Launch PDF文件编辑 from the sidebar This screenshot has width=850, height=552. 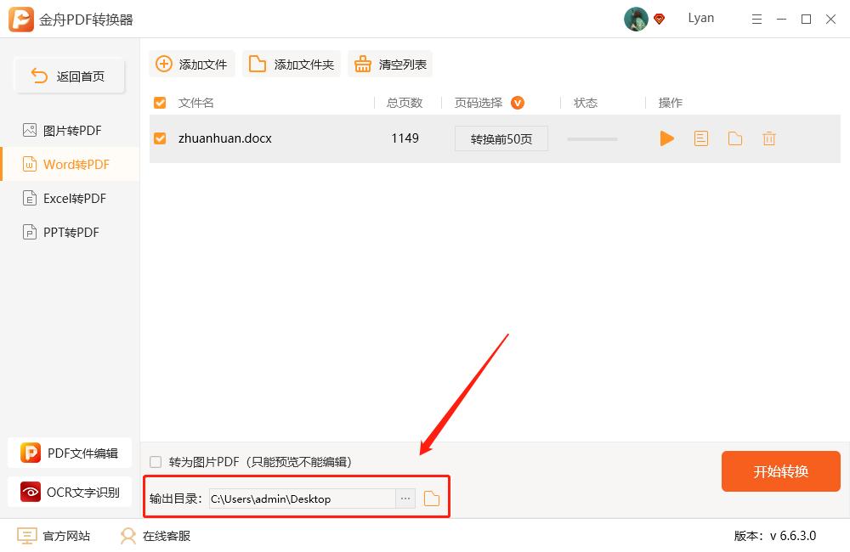click(x=70, y=453)
